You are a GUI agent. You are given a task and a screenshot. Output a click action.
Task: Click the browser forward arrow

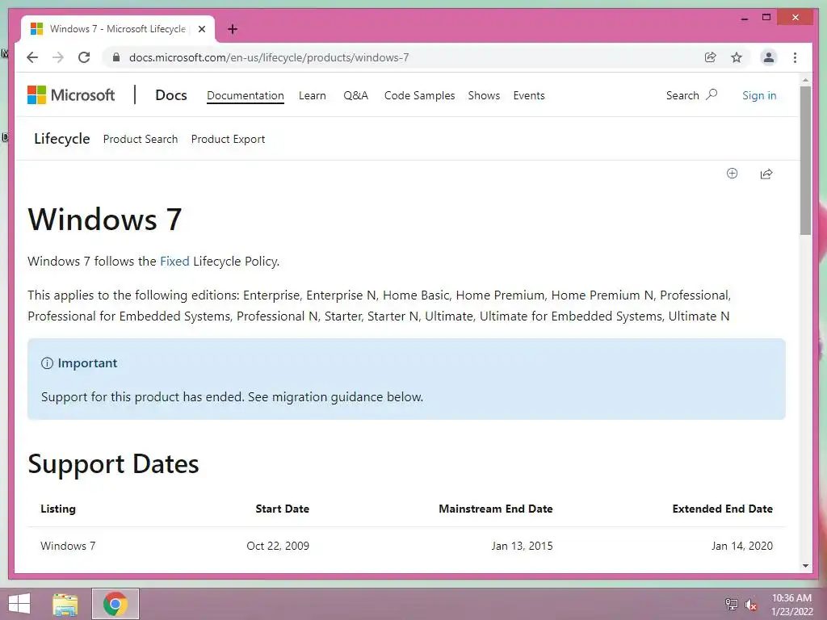coord(58,57)
